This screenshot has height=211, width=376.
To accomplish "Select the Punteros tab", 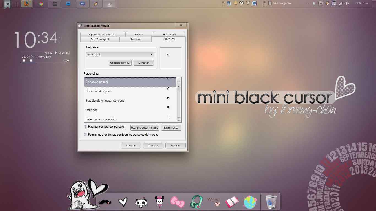I will 168,39.
